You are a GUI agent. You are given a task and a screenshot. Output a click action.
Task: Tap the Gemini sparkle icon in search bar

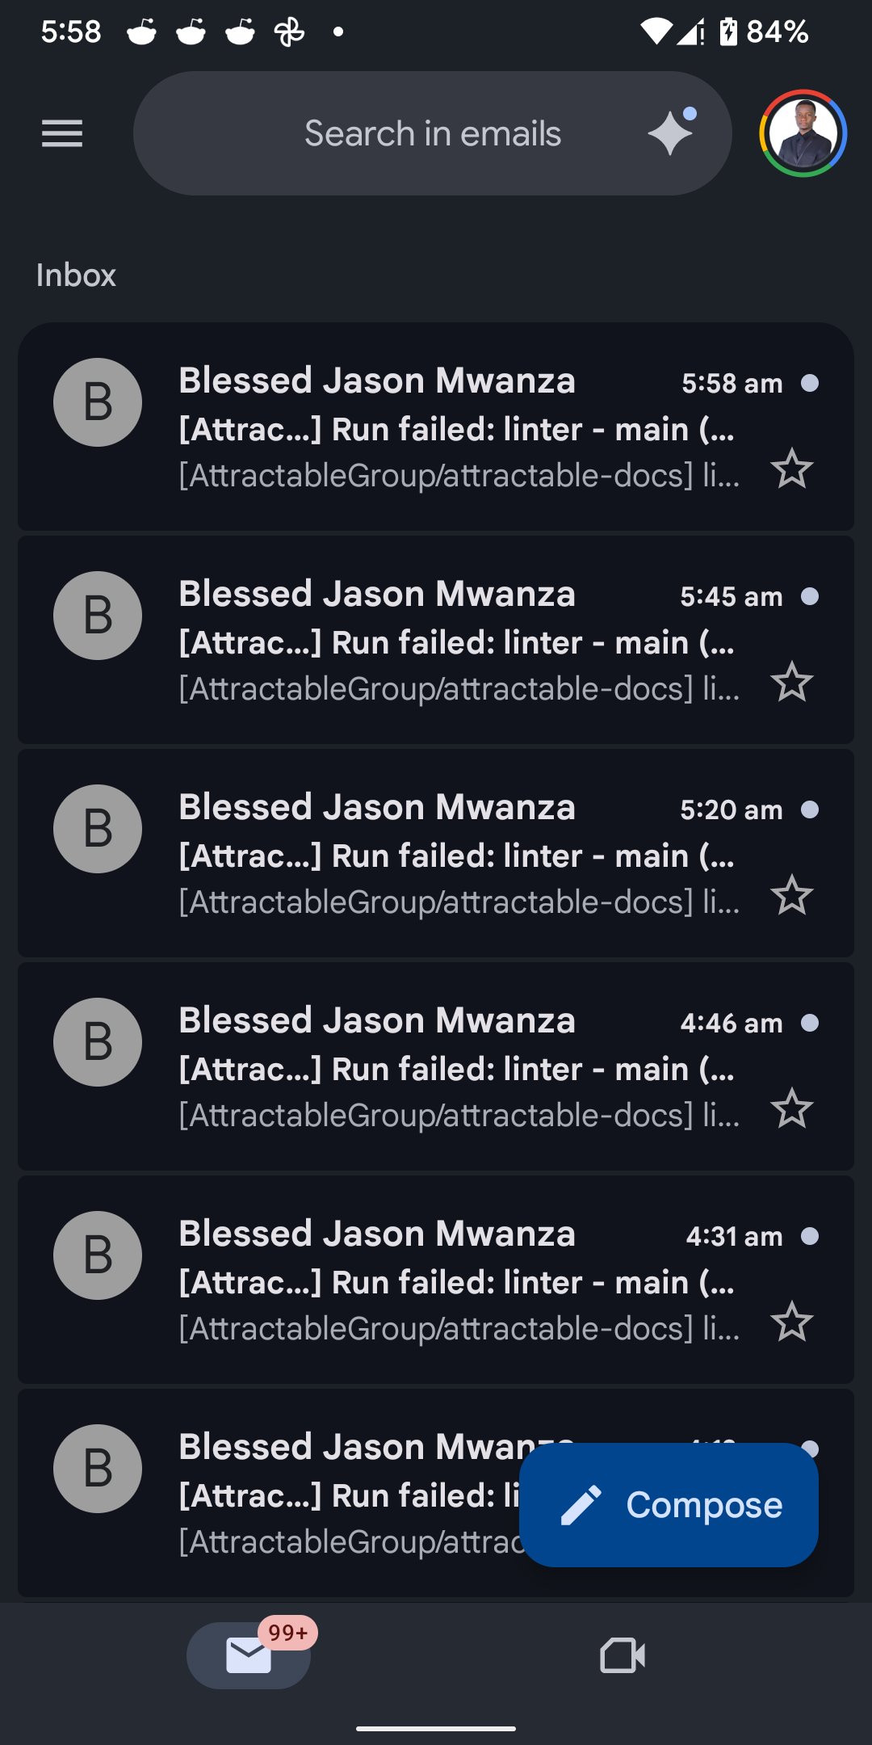pyautogui.click(x=671, y=132)
